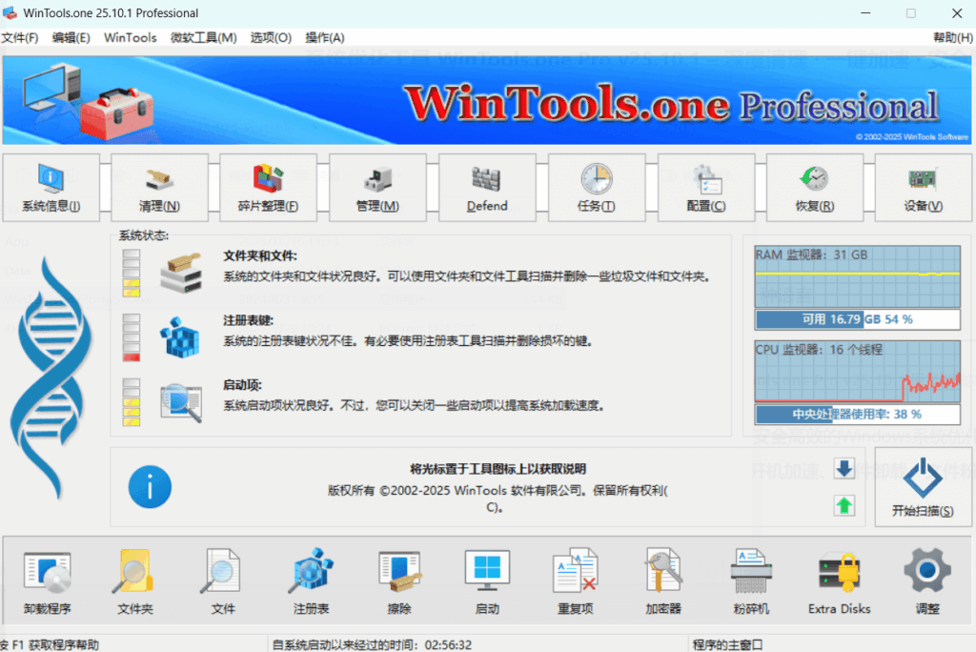
Task: Launch the 碎片整理 defragment tool
Action: coord(269,187)
